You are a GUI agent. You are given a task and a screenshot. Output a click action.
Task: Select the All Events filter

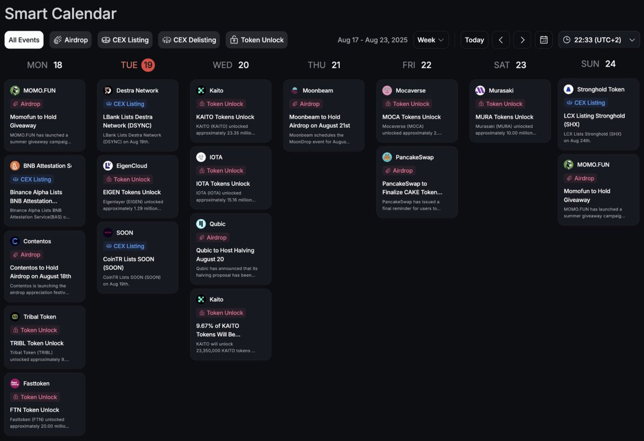[24, 40]
